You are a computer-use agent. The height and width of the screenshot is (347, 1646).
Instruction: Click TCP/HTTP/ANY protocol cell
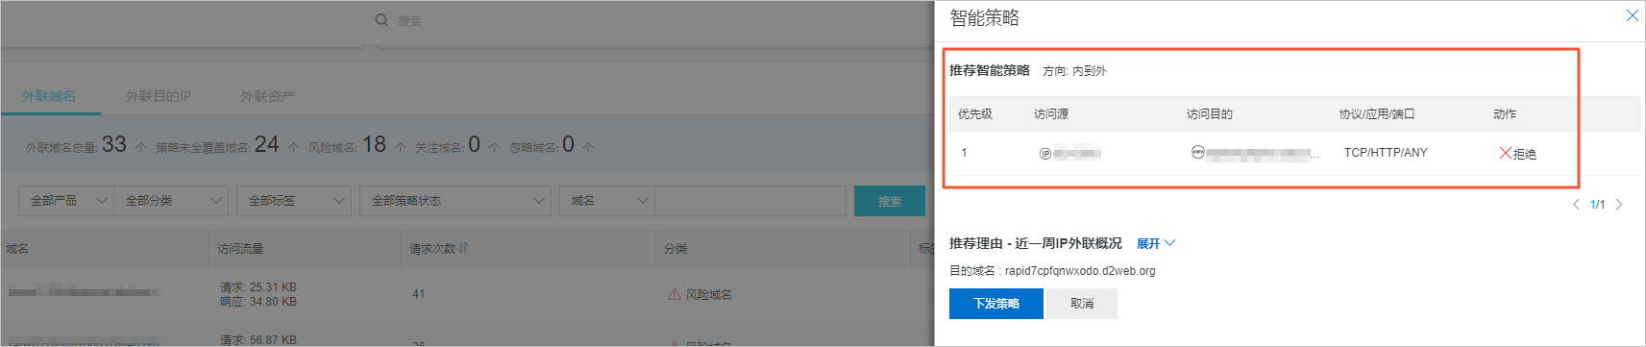tap(1386, 153)
